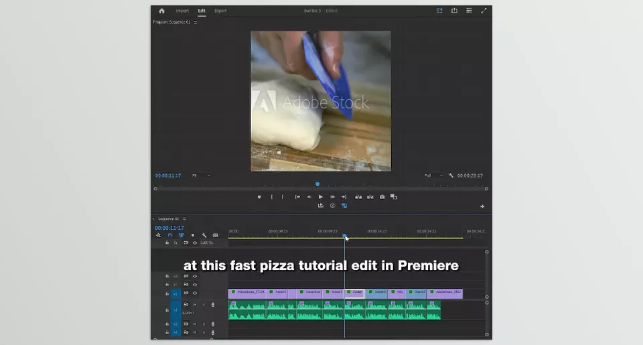Enable voice-over record on A1 track

coord(213,305)
